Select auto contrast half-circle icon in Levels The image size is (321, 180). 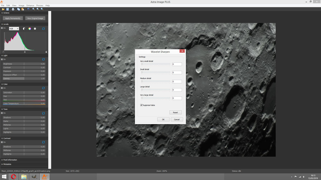click(24, 29)
